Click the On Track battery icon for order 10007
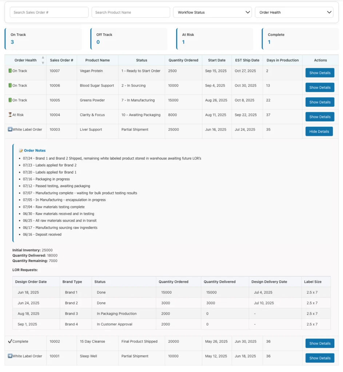This screenshot has height=372, width=343. tap(10, 71)
